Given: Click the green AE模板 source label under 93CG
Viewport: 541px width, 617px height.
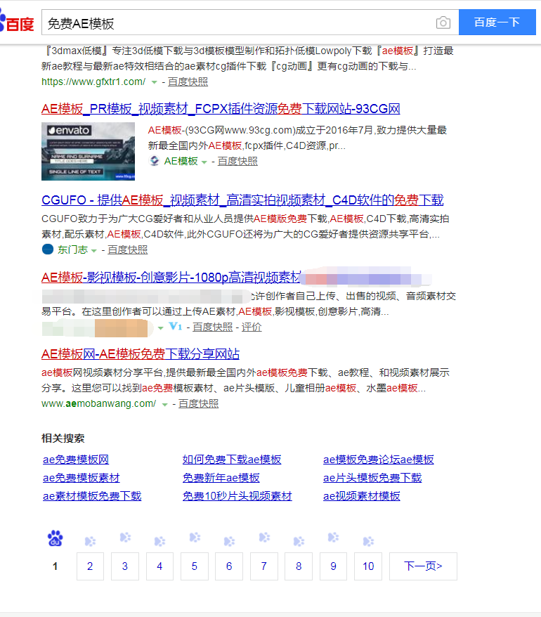Looking at the screenshot, I should pos(181,161).
